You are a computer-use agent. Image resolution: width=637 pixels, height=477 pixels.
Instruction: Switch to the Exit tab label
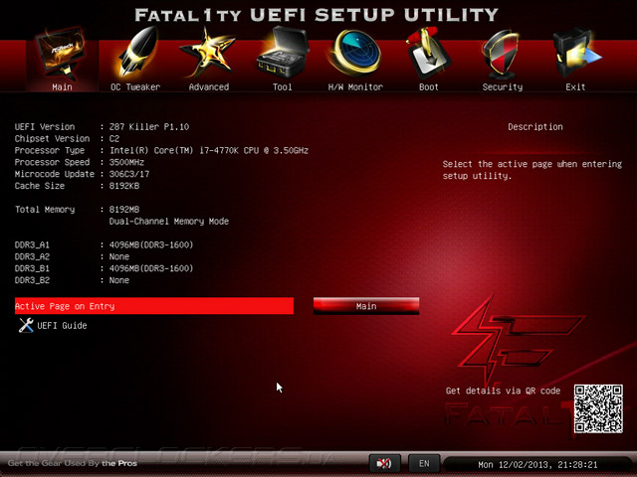tap(575, 86)
